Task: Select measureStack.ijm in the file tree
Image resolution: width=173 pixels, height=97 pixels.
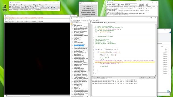Action: (x=79, y=73)
